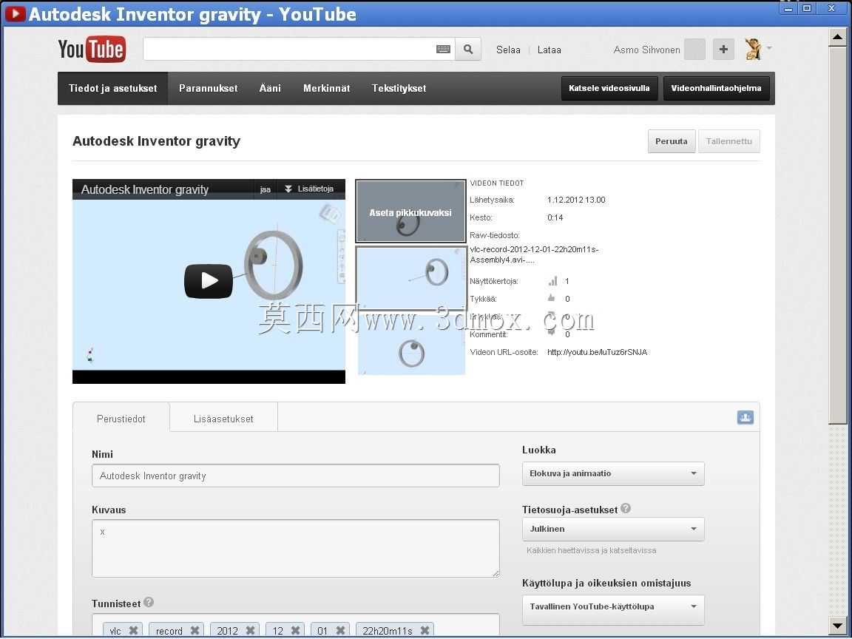Remove the 12 tag
Viewport: 852px width, 639px height.
click(295, 630)
